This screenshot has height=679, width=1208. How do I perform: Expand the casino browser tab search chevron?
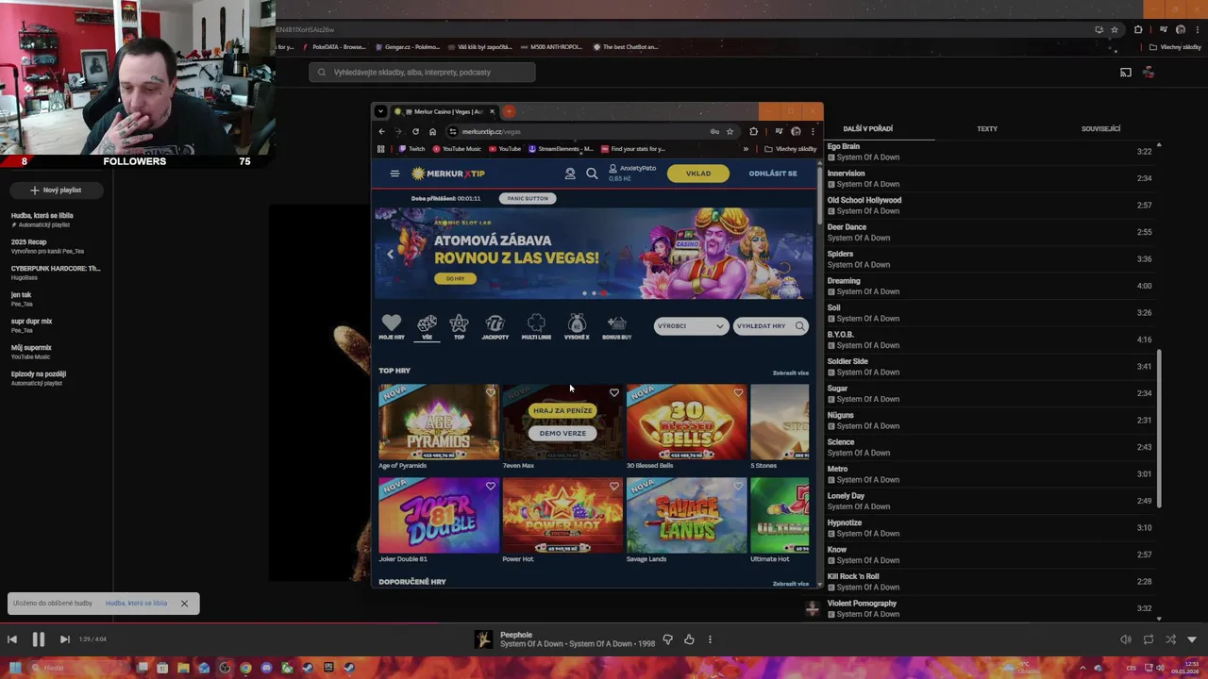[380, 111]
